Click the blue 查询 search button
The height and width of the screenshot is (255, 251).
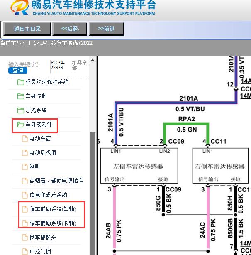[18, 71]
